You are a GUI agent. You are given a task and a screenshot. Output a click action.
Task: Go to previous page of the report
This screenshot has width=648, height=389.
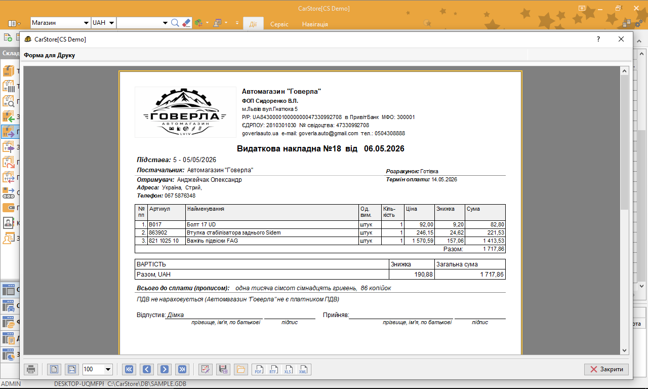(146, 369)
